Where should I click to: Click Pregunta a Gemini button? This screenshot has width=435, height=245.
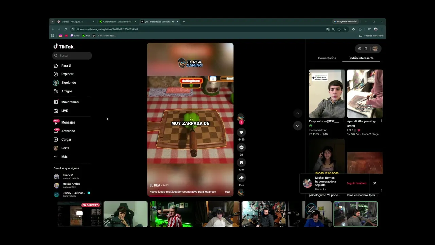345,22
